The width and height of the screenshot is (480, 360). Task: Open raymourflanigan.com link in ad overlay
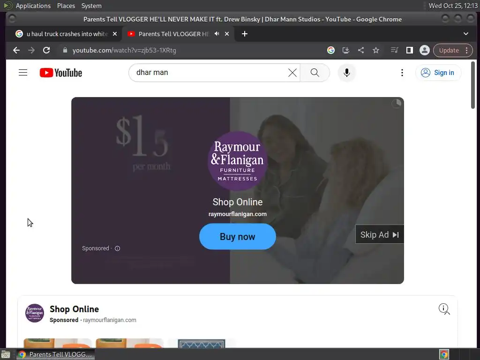(238, 214)
